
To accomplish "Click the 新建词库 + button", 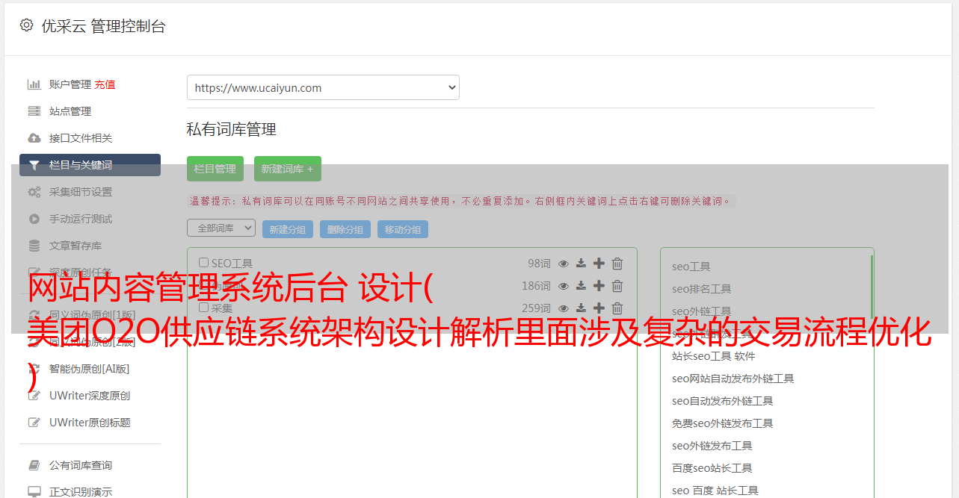I will coord(288,169).
